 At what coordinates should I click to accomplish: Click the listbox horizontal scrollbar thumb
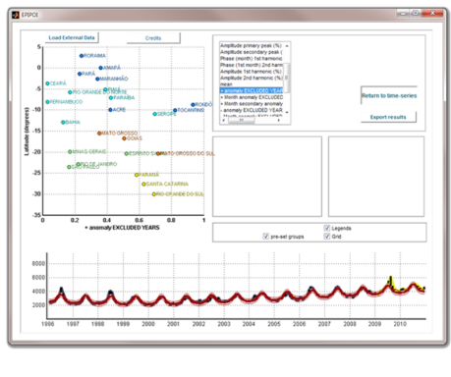[x=242, y=121]
